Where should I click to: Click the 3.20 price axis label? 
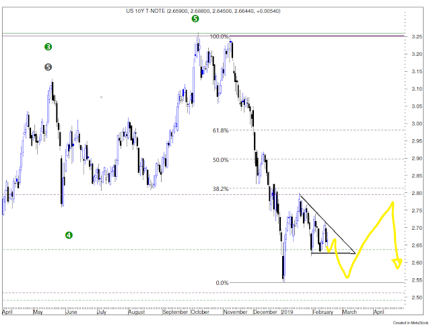click(417, 54)
